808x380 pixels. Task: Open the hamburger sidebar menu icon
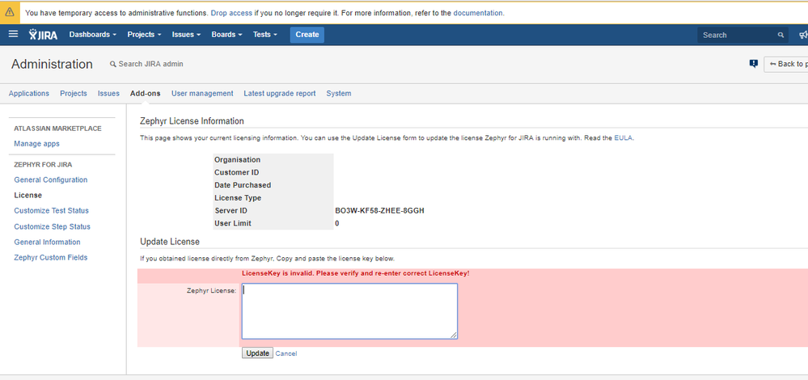14,34
